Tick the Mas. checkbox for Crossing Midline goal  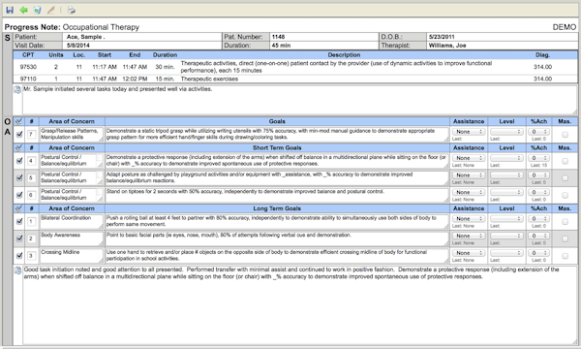(565, 256)
